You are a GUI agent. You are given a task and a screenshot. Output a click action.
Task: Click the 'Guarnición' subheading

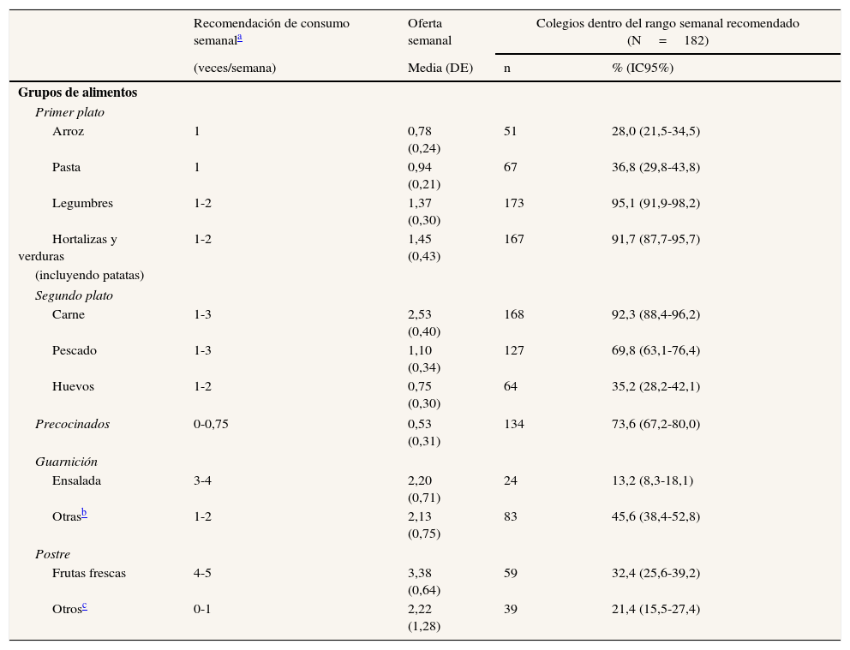click(x=66, y=462)
